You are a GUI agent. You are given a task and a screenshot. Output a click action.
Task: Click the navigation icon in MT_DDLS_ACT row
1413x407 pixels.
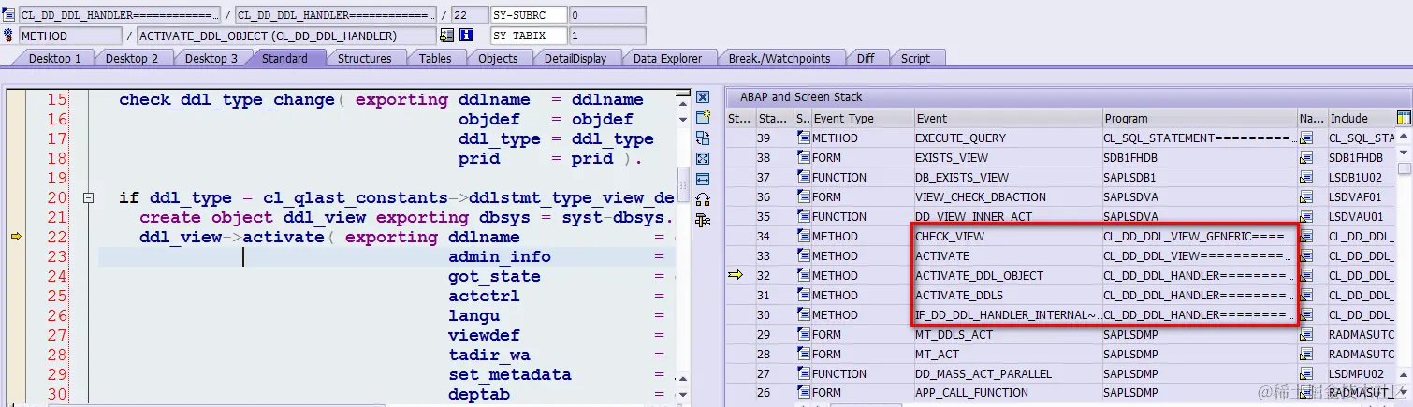pos(1305,335)
